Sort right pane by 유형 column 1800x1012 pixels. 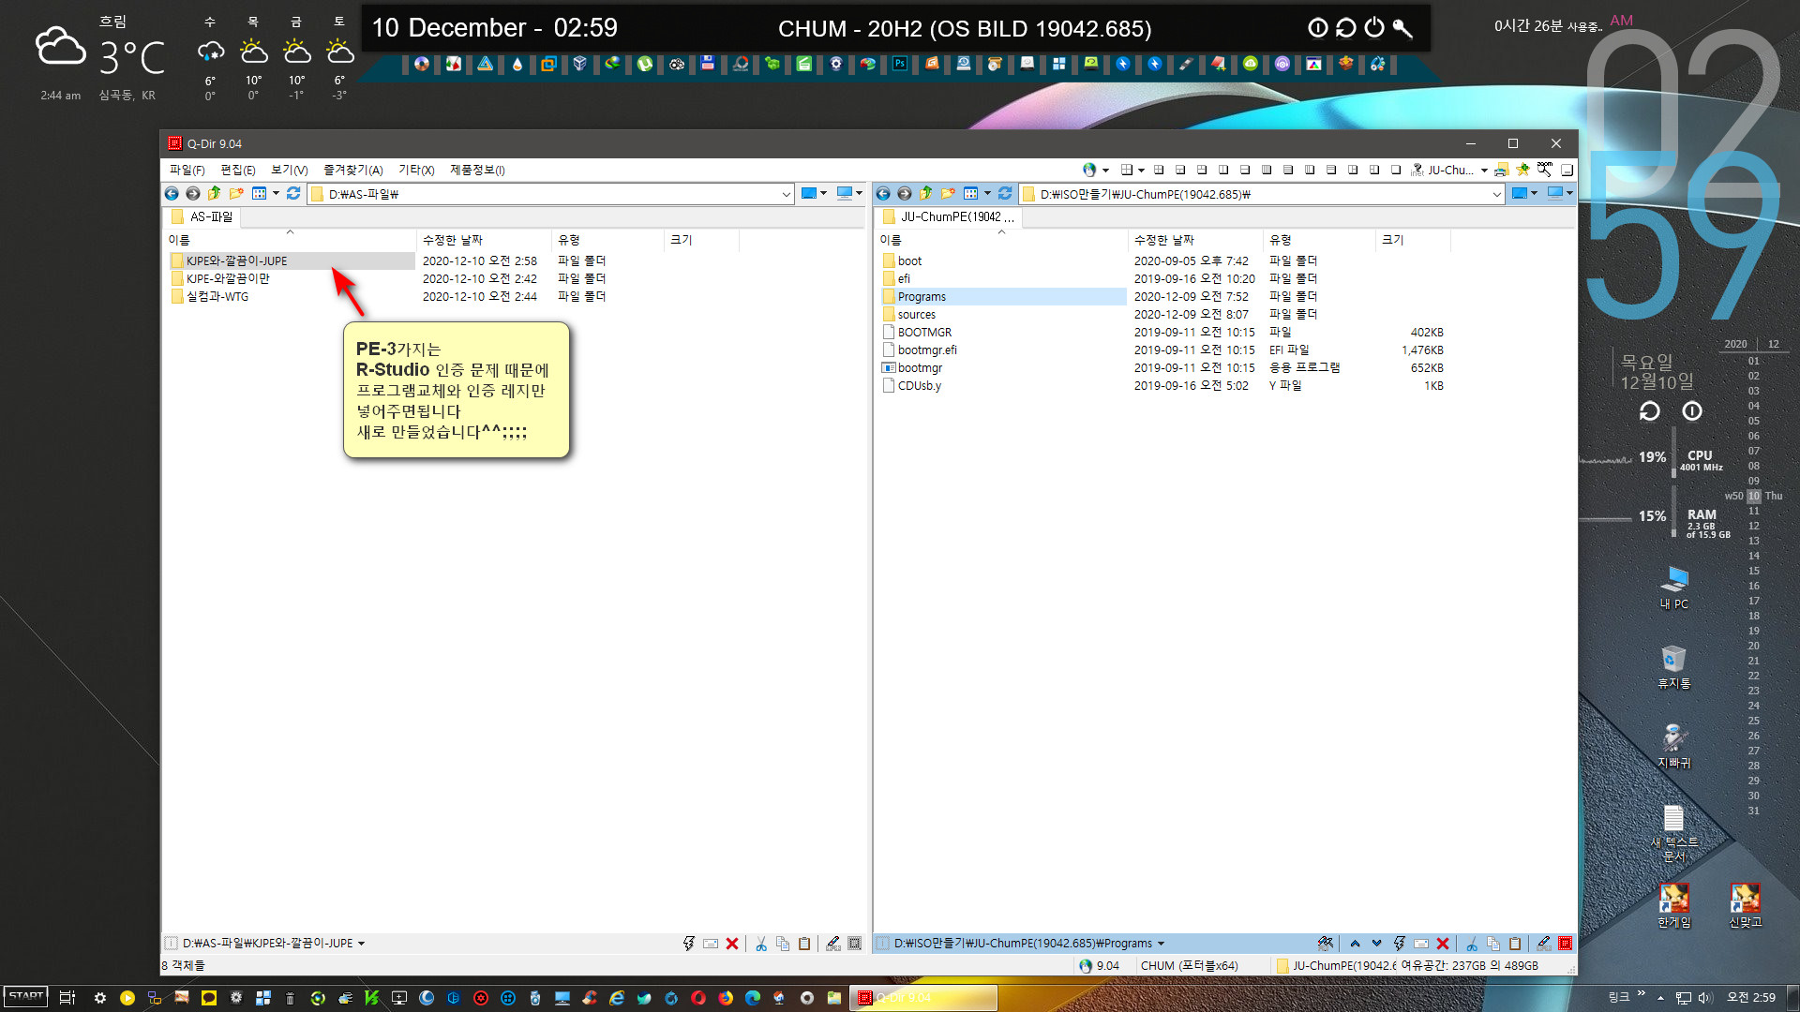click(1319, 241)
